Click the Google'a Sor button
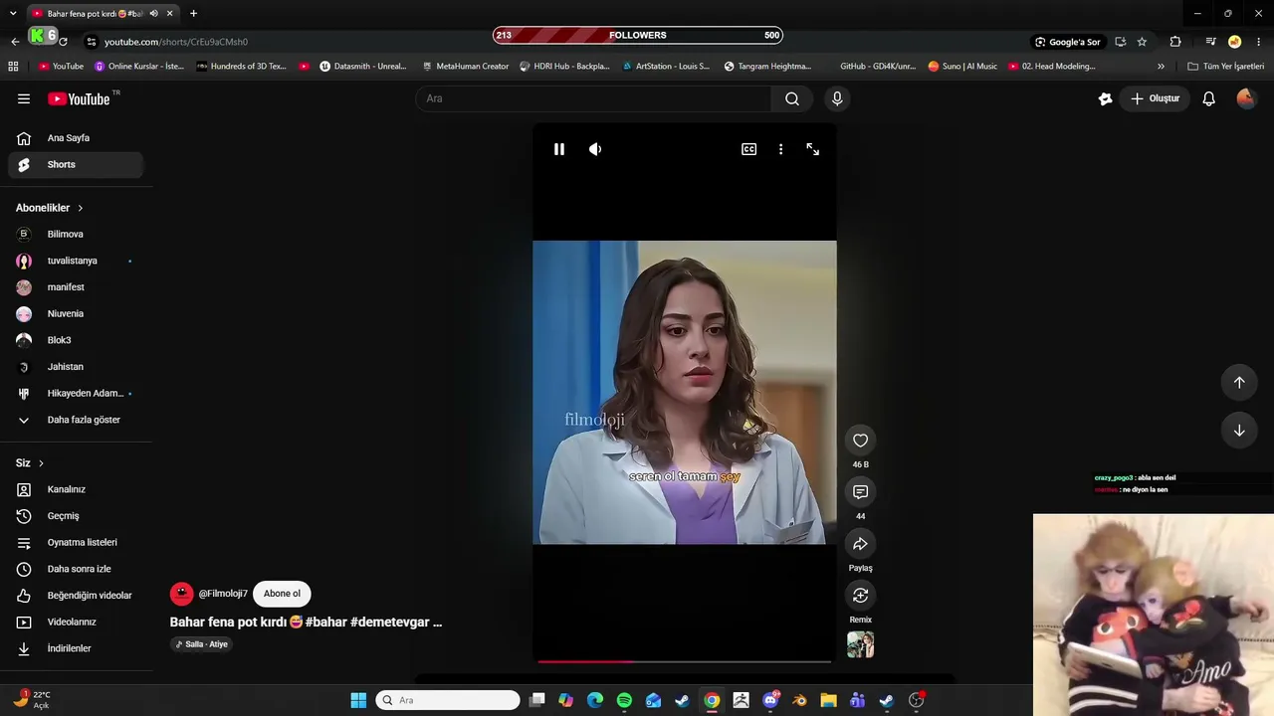This screenshot has height=716, width=1274. click(1068, 42)
